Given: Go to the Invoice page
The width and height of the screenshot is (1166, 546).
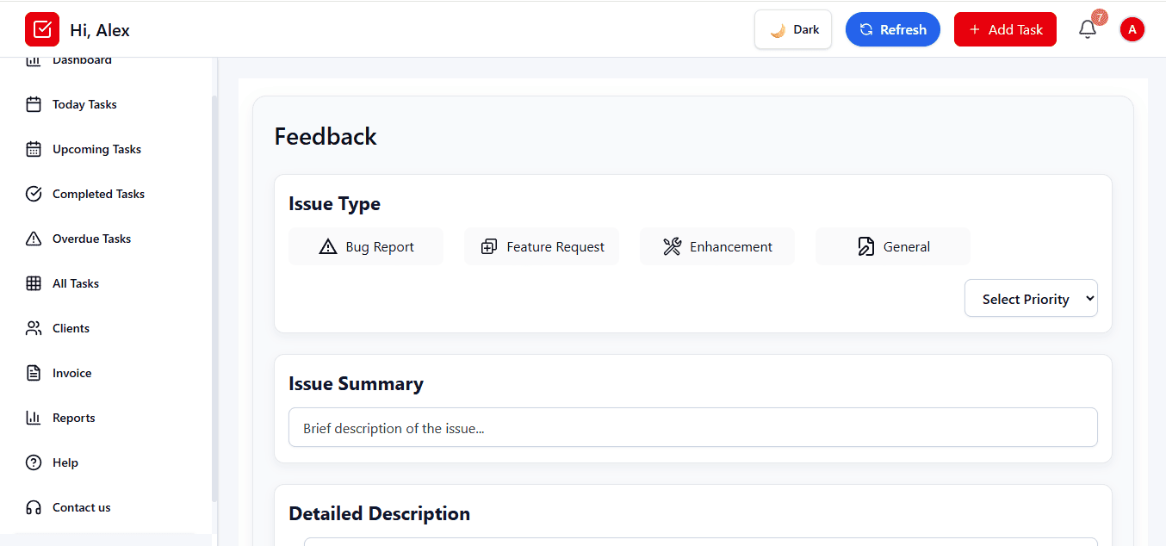Looking at the screenshot, I should [x=71, y=373].
